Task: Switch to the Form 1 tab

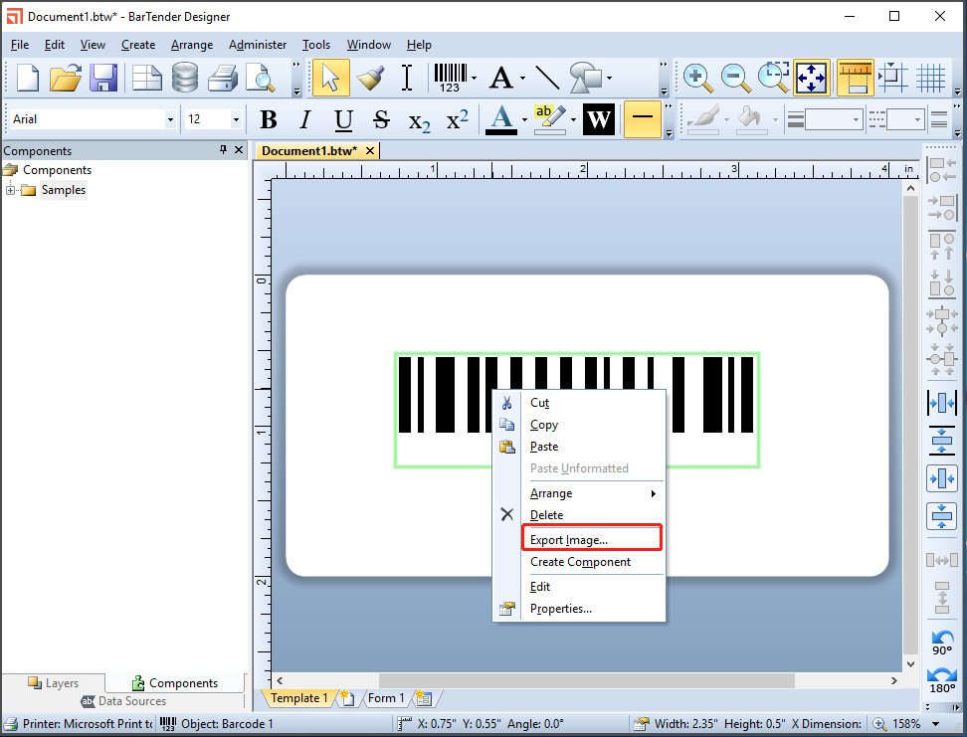Action: click(385, 698)
